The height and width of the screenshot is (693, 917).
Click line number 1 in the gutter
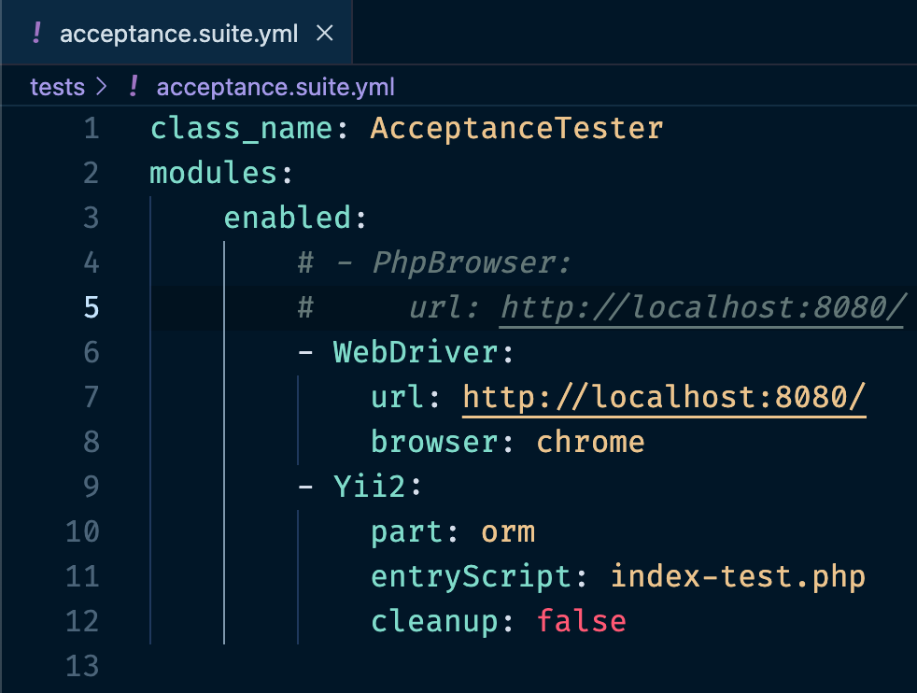(91, 128)
